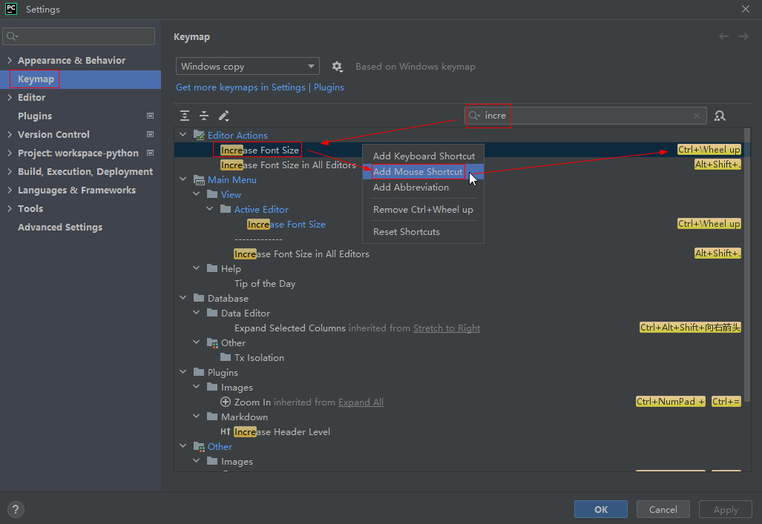762x524 pixels.
Task: Click the Editor Actions group icon
Action: (x=200, y=135)
